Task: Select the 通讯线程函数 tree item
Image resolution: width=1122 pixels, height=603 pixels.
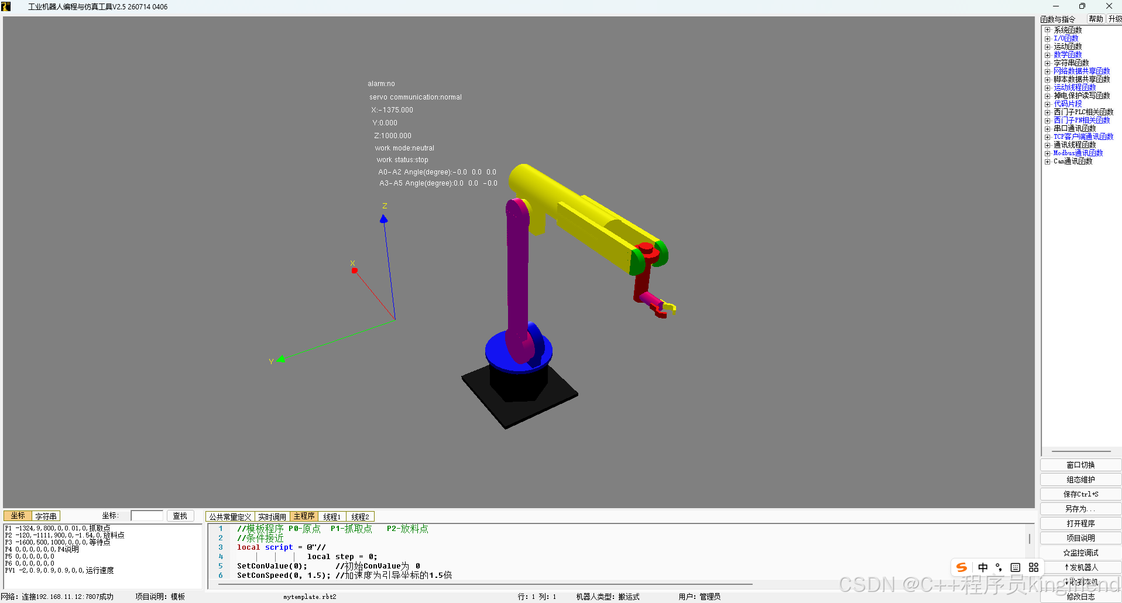Action: (x=1075, y=145)
